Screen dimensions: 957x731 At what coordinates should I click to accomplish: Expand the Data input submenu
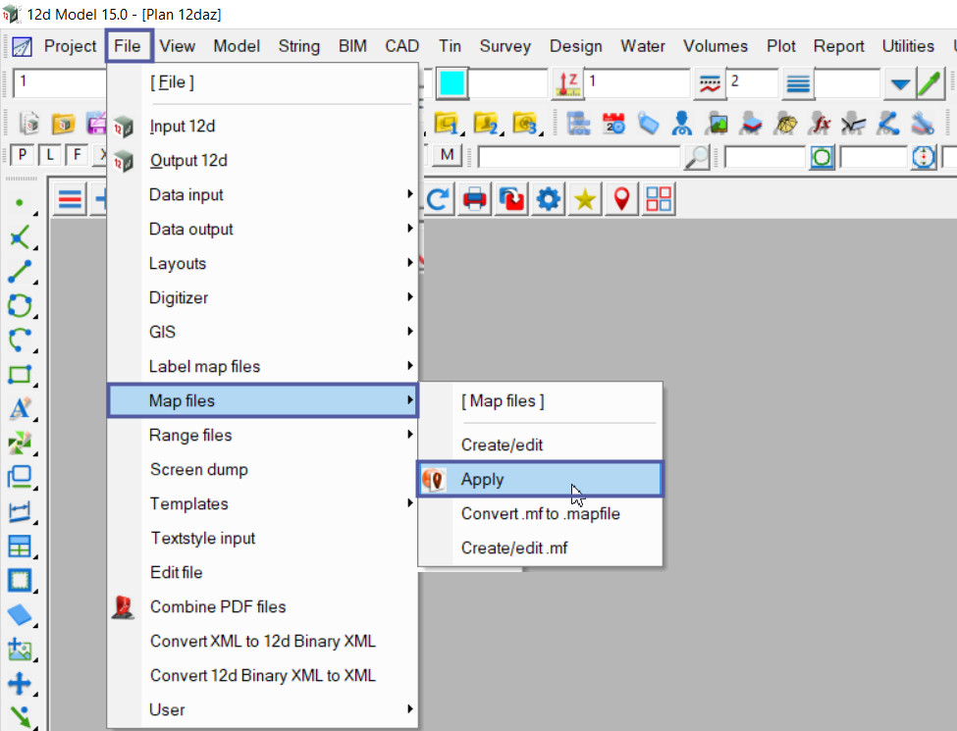pos(262,194)
